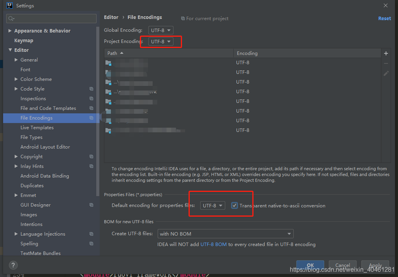Click the help question mark button
Screen dimensions: 398x277
tap(13, 265)
